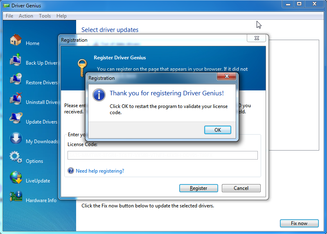Close the thank-you Registration popup
The width and height of the screenshot is (327, 234).
click(227, 76)
